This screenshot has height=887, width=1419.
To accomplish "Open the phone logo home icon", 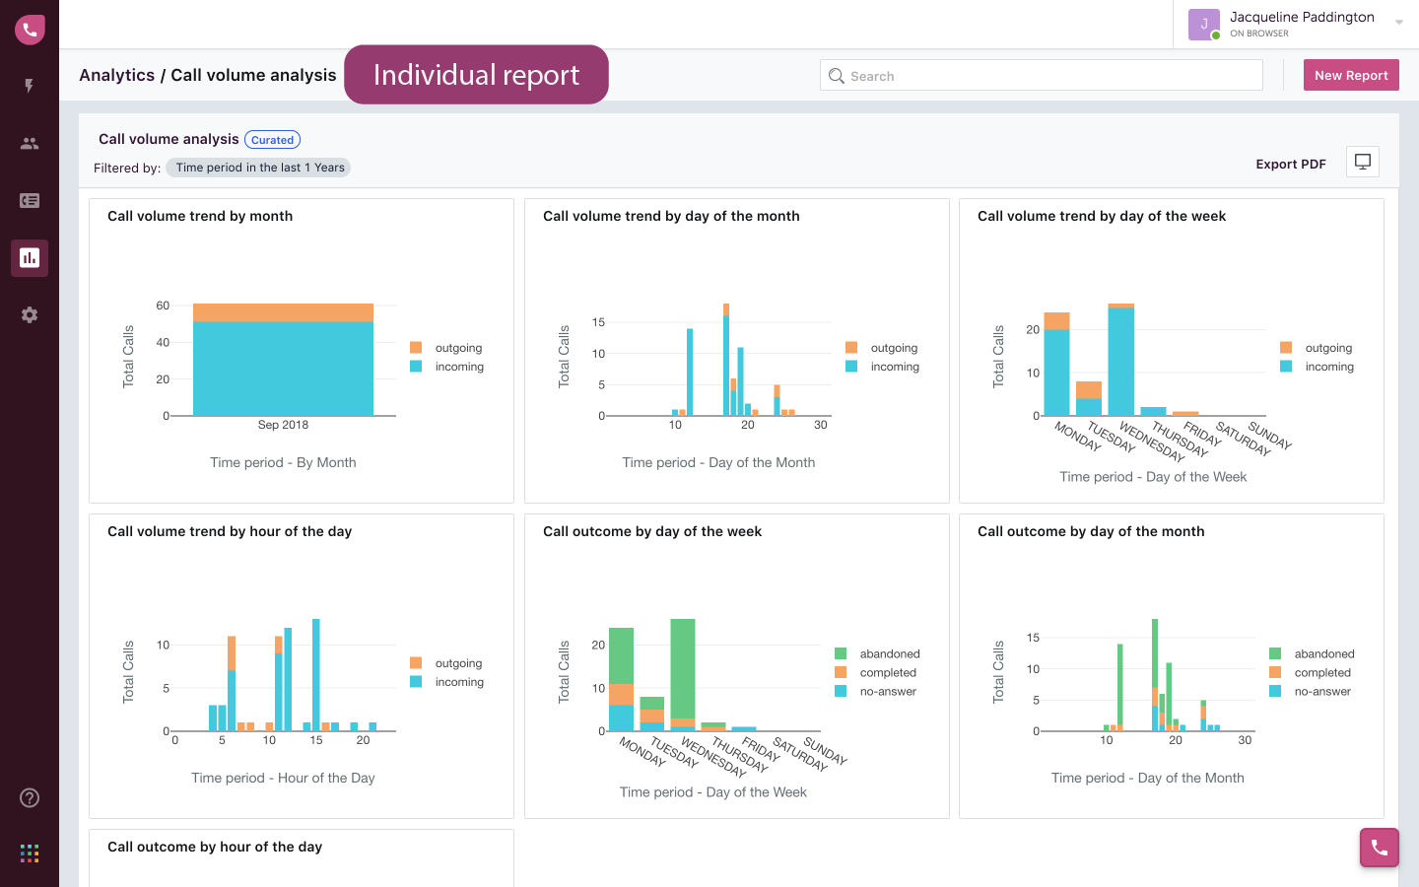I will [x=30, y=30].
